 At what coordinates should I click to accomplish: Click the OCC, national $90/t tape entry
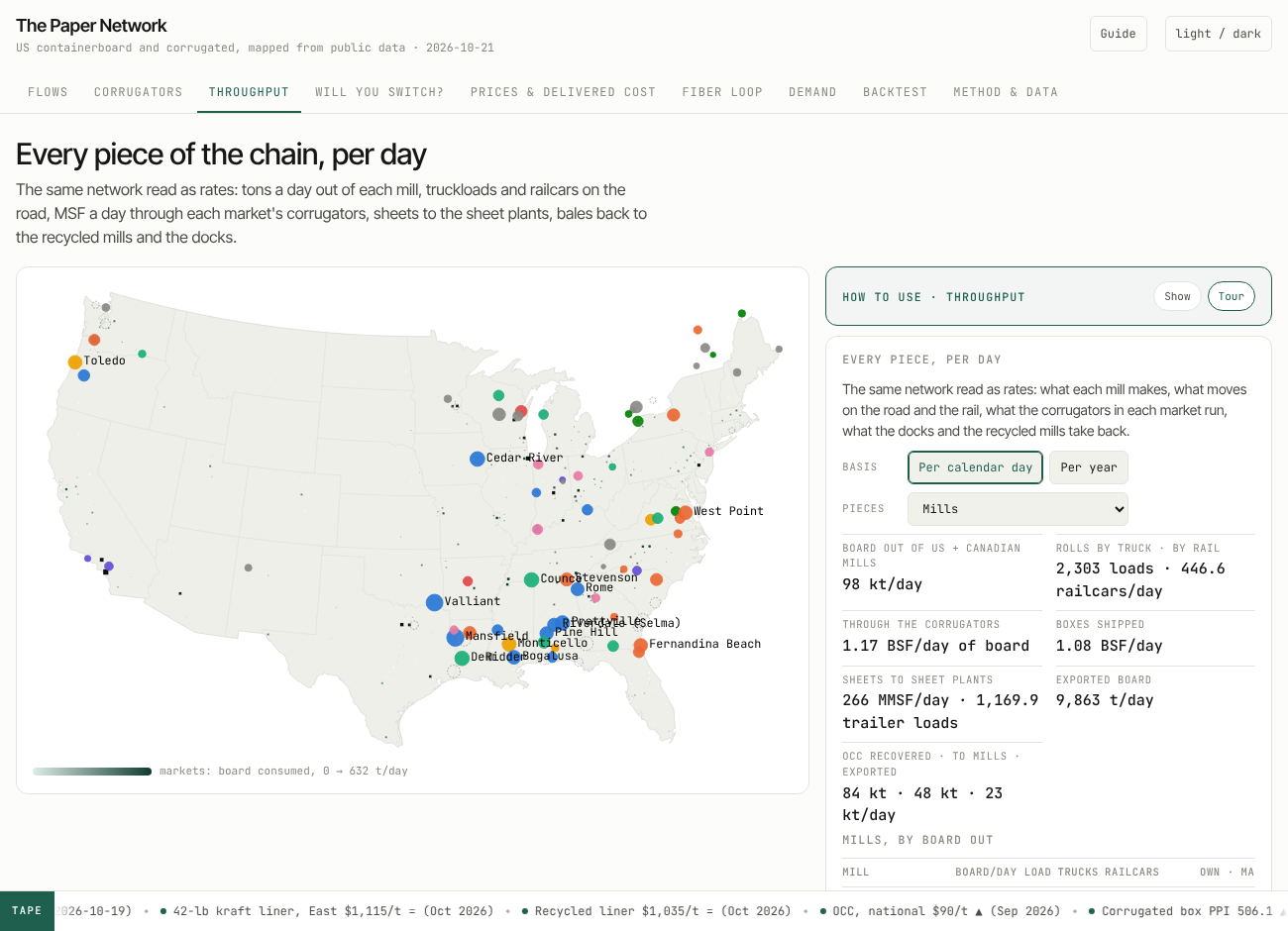coord(939,911)
